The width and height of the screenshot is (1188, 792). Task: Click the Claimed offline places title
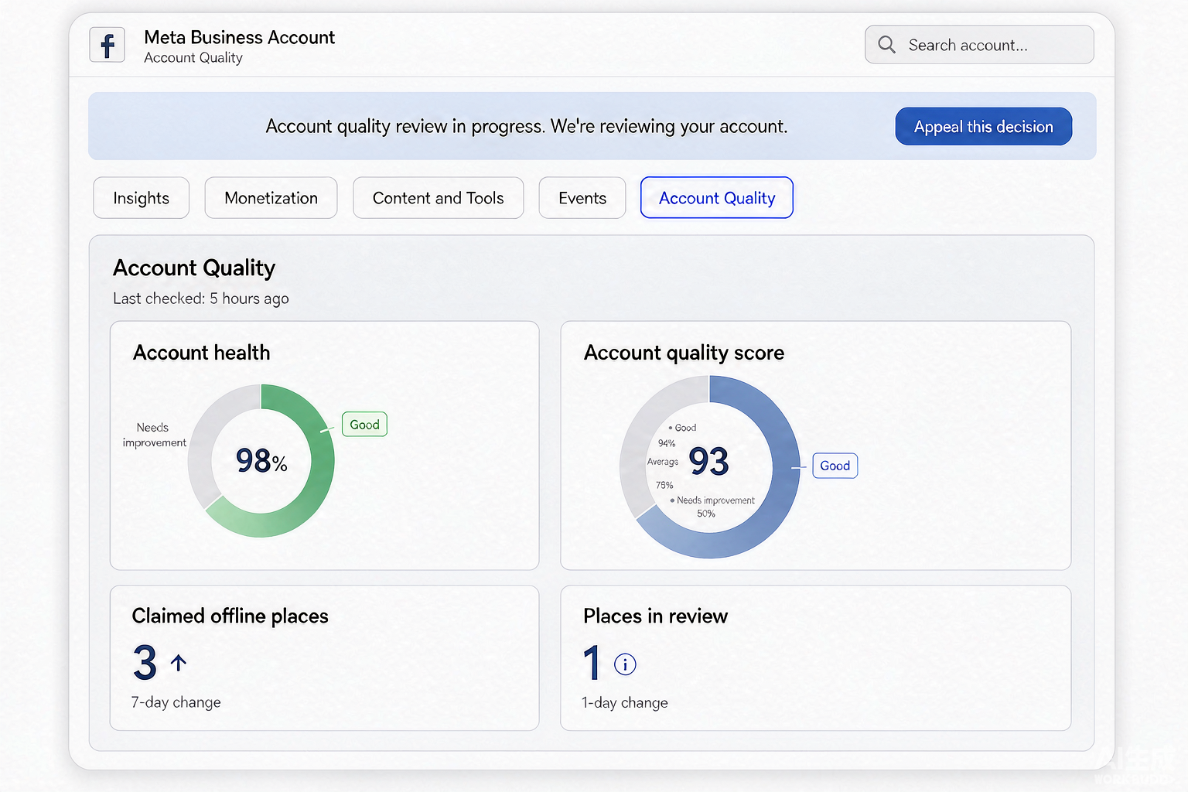tap(230, 616)
